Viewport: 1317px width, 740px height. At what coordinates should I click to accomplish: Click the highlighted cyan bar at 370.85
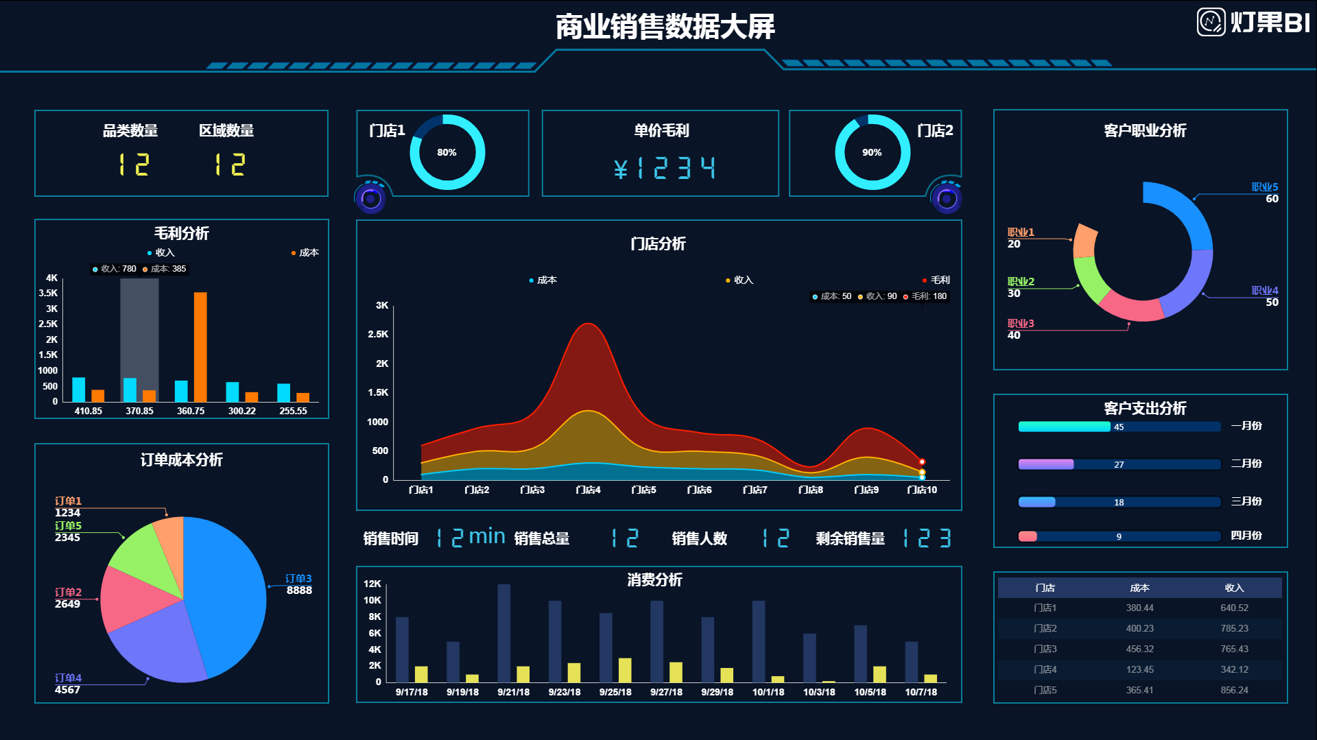click(130, 390)
